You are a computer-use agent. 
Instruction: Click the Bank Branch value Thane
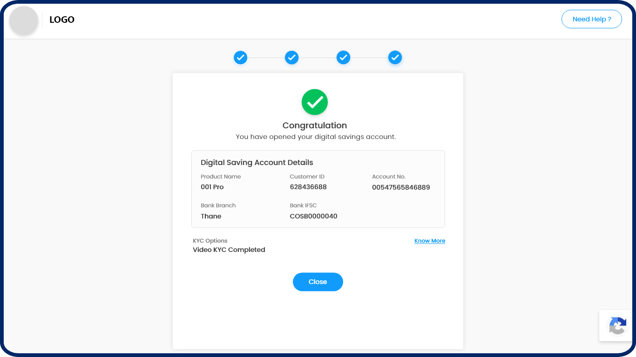pos(211,216)
